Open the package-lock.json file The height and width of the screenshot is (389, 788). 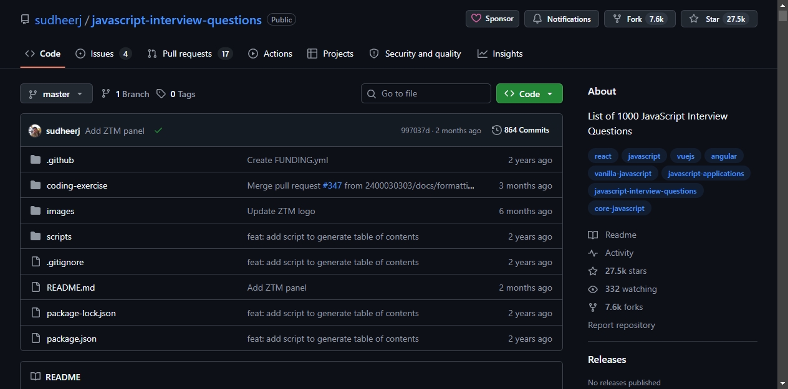click(x=81, y=313)
